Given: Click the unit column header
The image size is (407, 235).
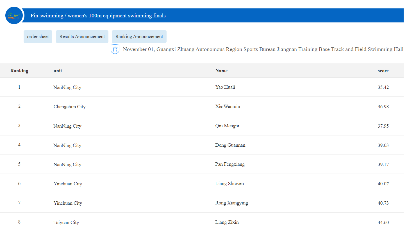Looking at the screenshot, I should pyautogui.click(x=58, y=71).
